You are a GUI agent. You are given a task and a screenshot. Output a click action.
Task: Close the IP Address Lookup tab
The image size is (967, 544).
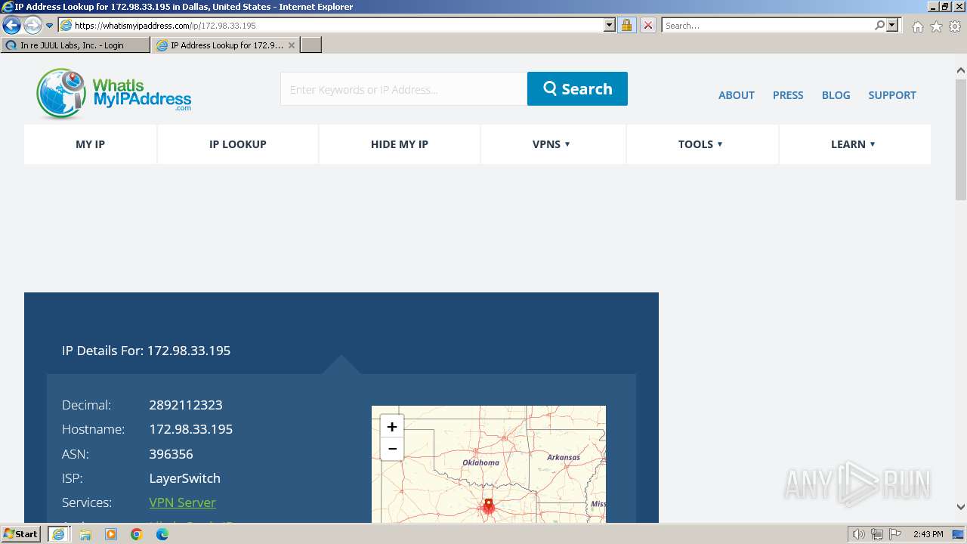click(x=292, y=45)
